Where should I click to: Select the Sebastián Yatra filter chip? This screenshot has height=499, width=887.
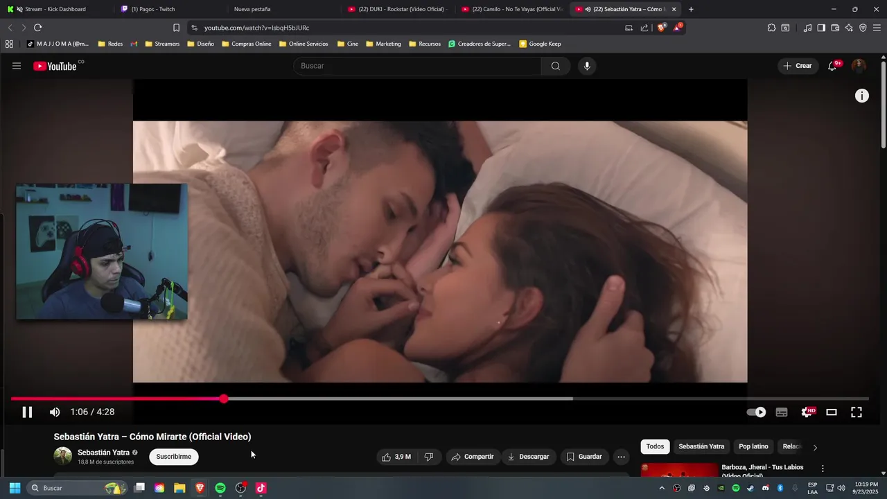coord(701,446)
